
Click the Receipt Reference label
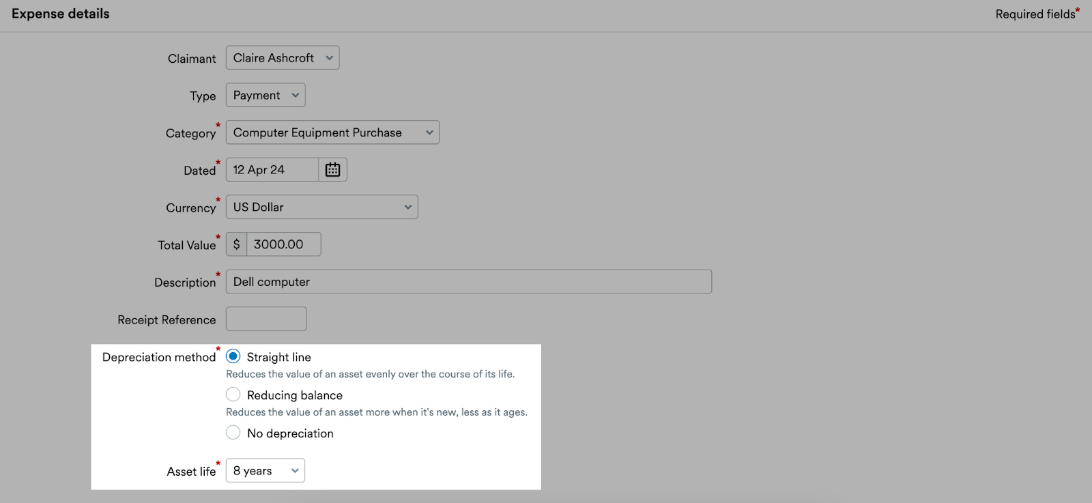167,319
